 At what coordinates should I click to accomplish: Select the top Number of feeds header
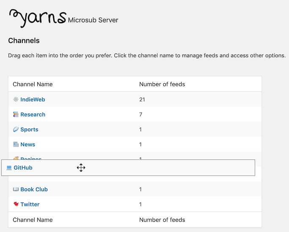(x=162, y=84)
